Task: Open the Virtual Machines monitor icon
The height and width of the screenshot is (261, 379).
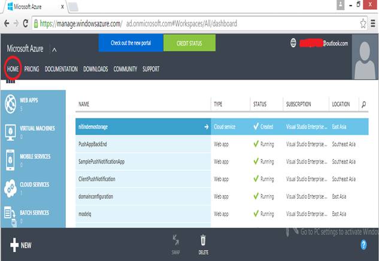Action: (x=10, y=132)
